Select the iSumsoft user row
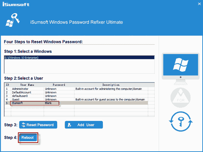Screen dimensions: 203x152 76,103
